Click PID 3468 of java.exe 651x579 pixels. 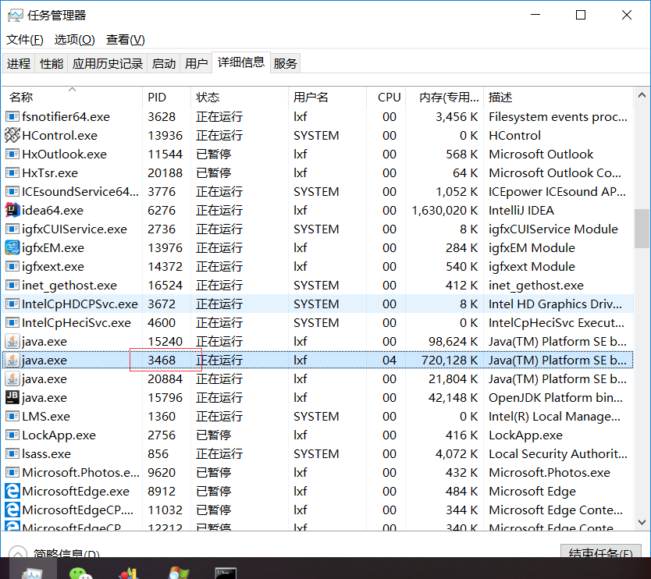(x=162, y=360)
